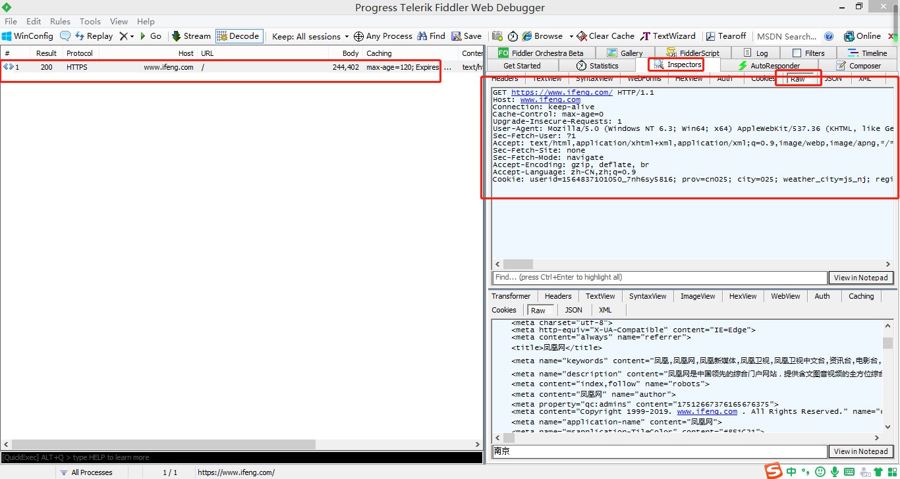This screenshot has height=479, width=900.
Task: Click the Online status indicator
Action: (862, 36)
